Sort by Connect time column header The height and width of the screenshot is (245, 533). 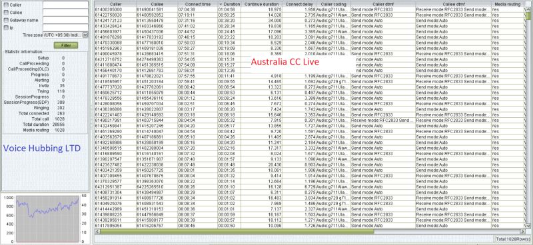pos(197,4)
